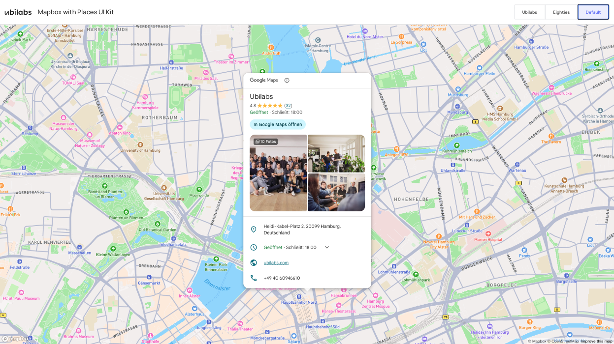The image size is (614, 344).
Task: Click the Hamburger Meile shopping marker
Action: (480, 67)
